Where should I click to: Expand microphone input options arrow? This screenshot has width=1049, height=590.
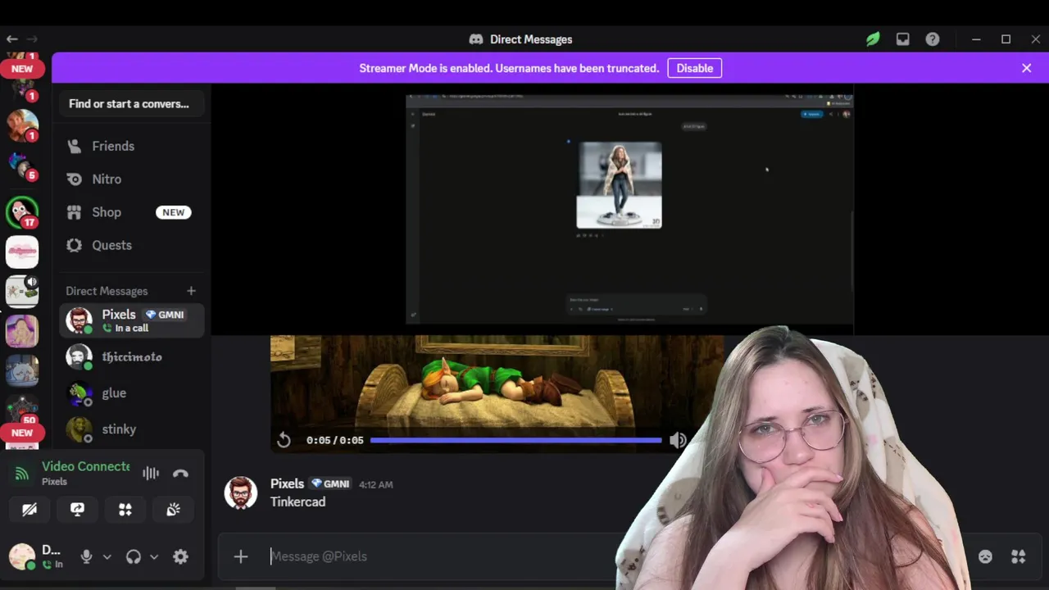[107, 556]
